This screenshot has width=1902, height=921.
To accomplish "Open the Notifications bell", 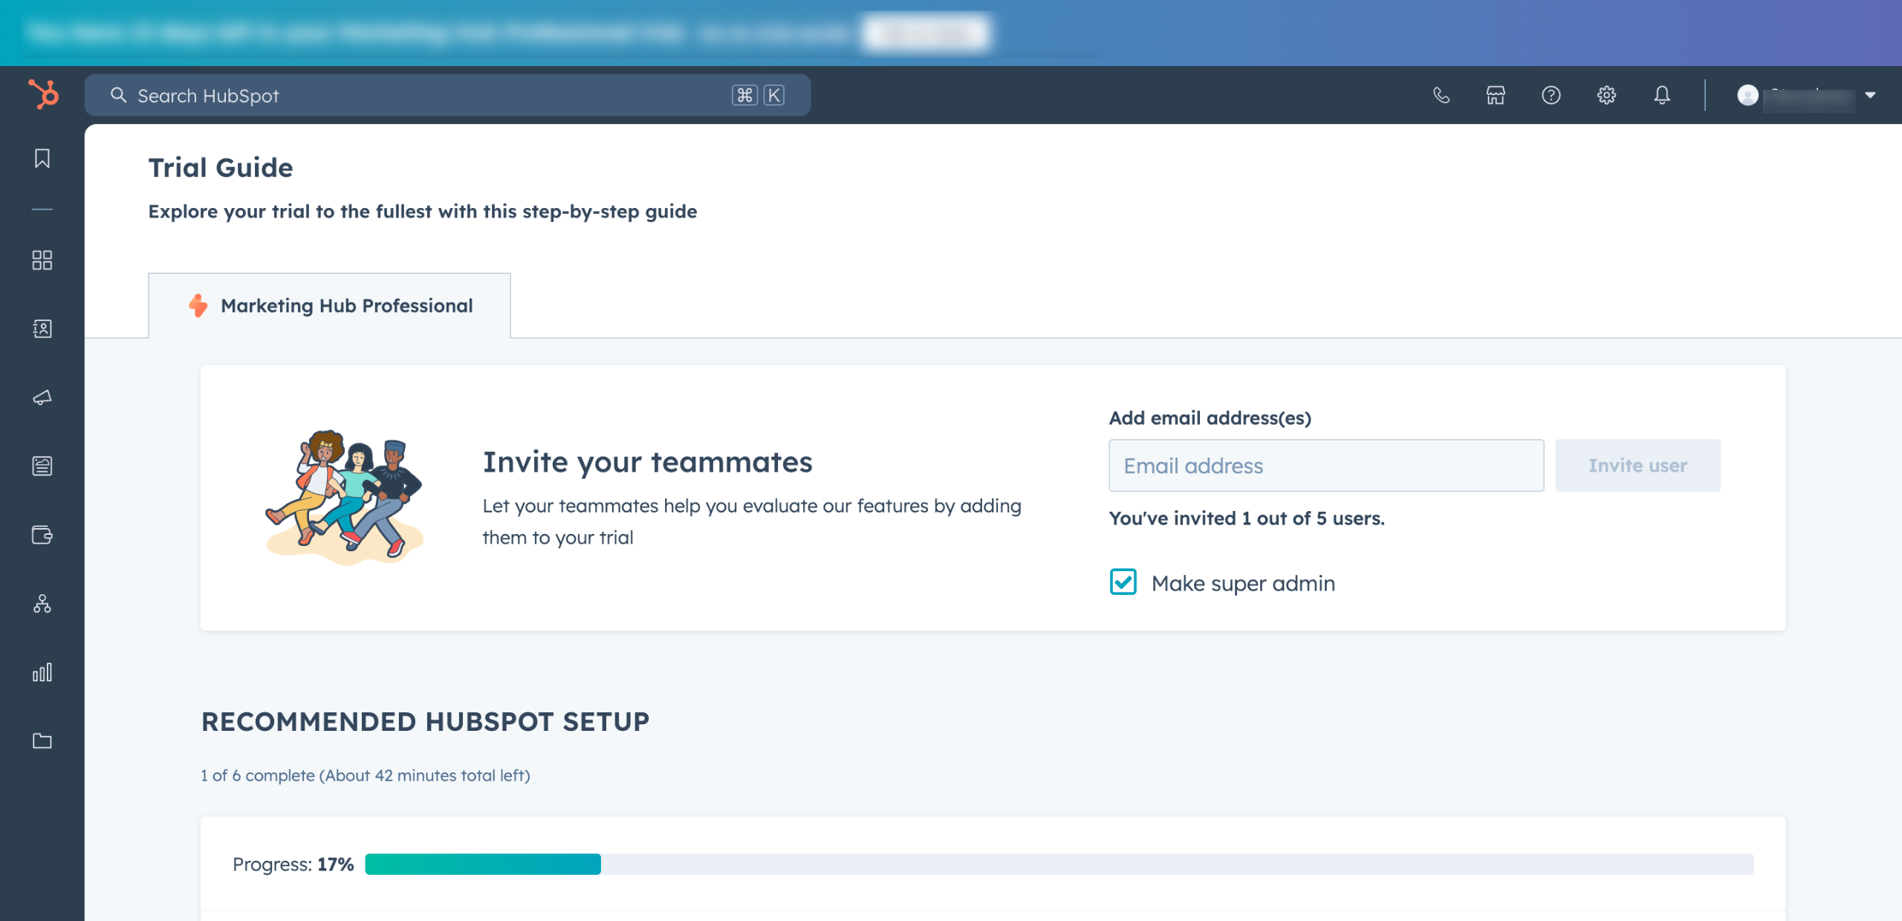I will 1662,95.
